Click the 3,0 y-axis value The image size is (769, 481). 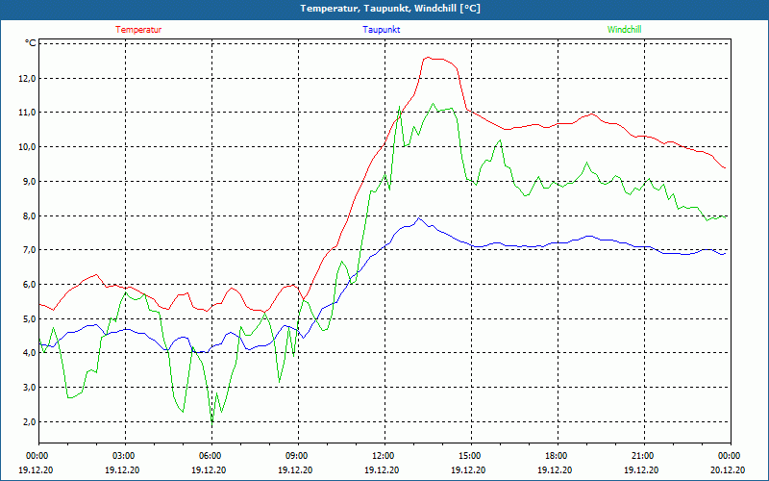29,388
